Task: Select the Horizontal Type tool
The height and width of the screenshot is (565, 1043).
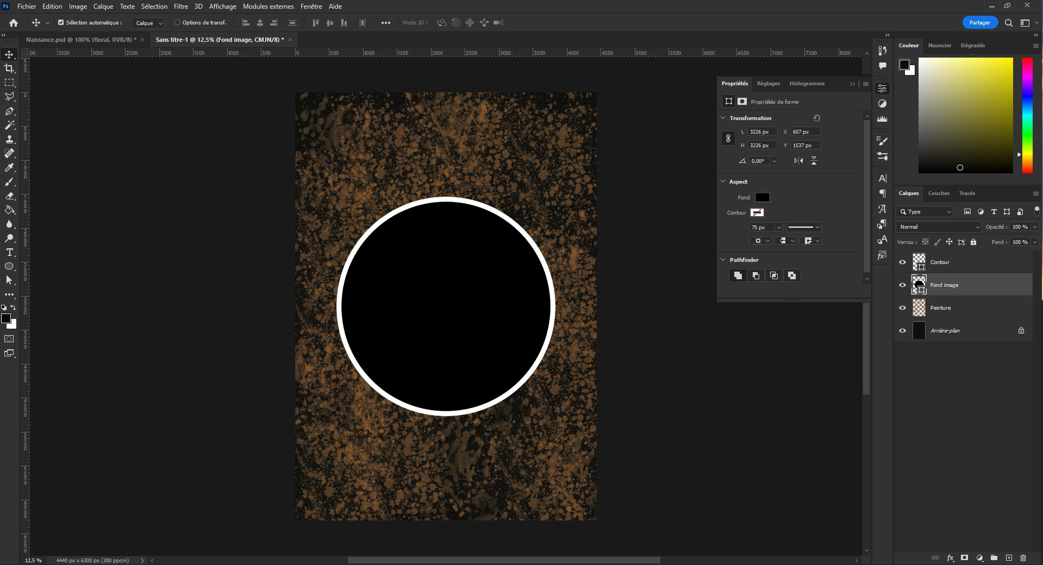Action: [9, 252]
